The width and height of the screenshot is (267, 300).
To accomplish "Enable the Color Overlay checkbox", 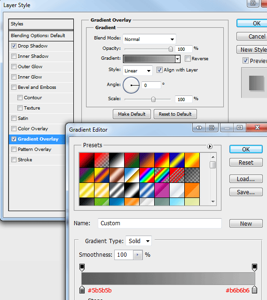I will tap(14, 128).
